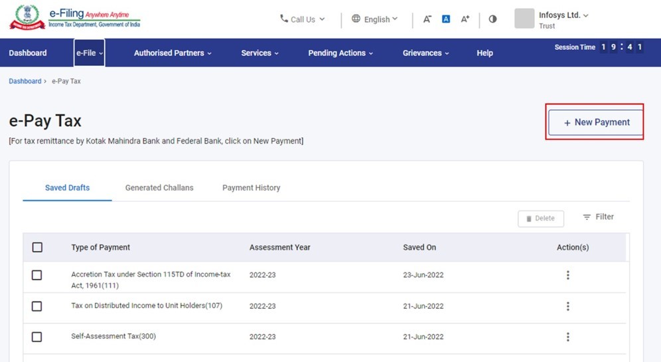
Task: Select the Accretion Tax under Section 115TD checkbox
Action: pos(37,275)
